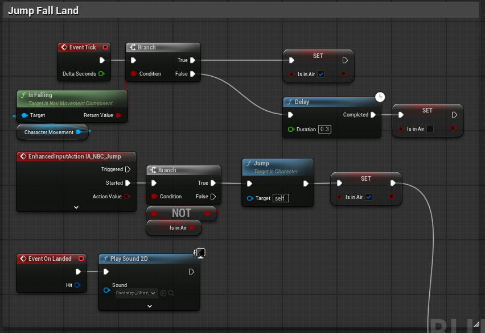Uncheck Is in Air on top SET node

pyautogui.click(x=320, y=74)
